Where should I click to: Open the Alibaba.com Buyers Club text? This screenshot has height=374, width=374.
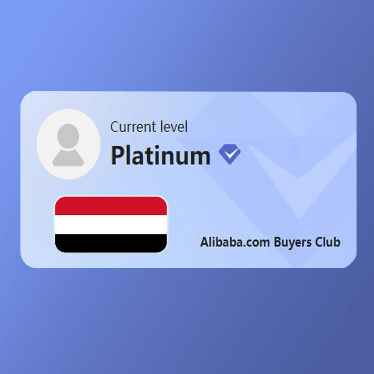tap(270, 242)
